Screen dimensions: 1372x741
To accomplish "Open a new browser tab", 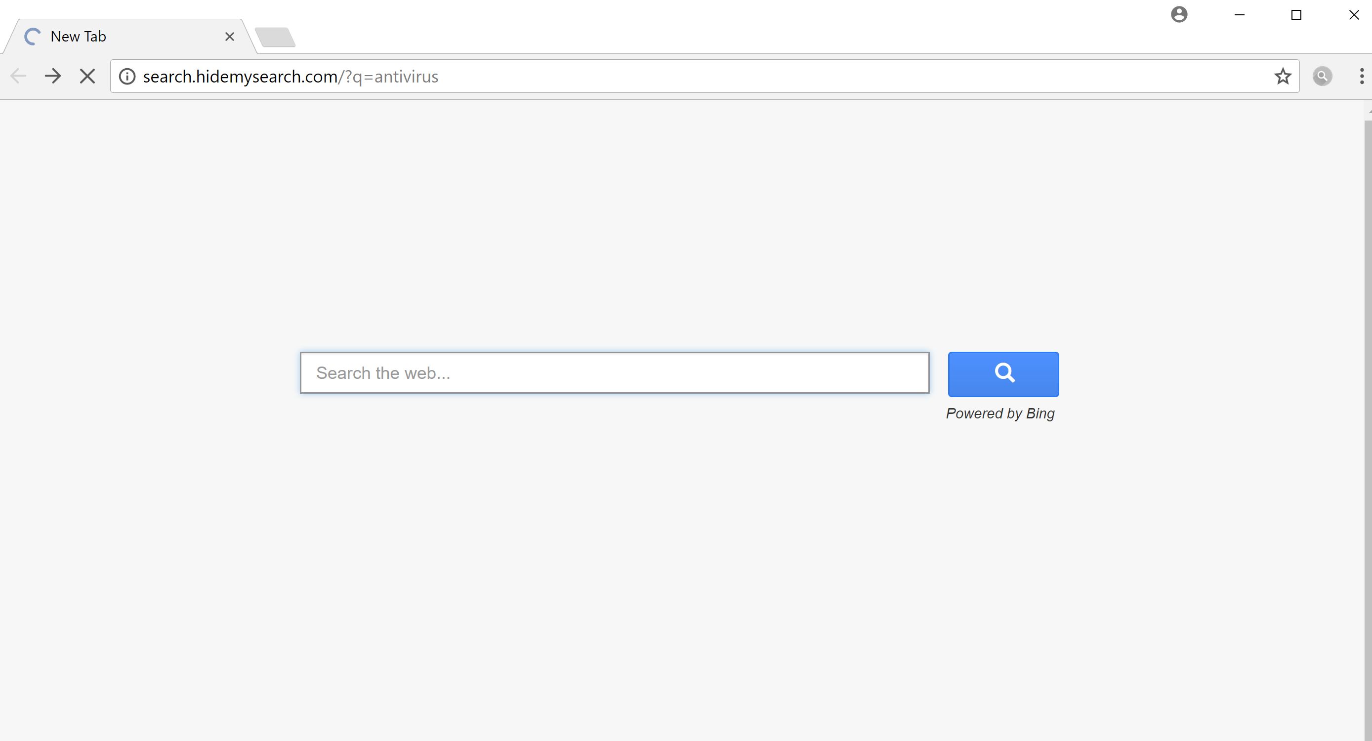I will coord(276,37).
